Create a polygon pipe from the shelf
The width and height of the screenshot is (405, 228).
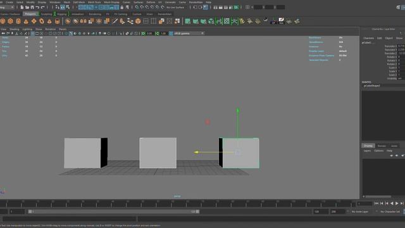[x=57, y=21]
